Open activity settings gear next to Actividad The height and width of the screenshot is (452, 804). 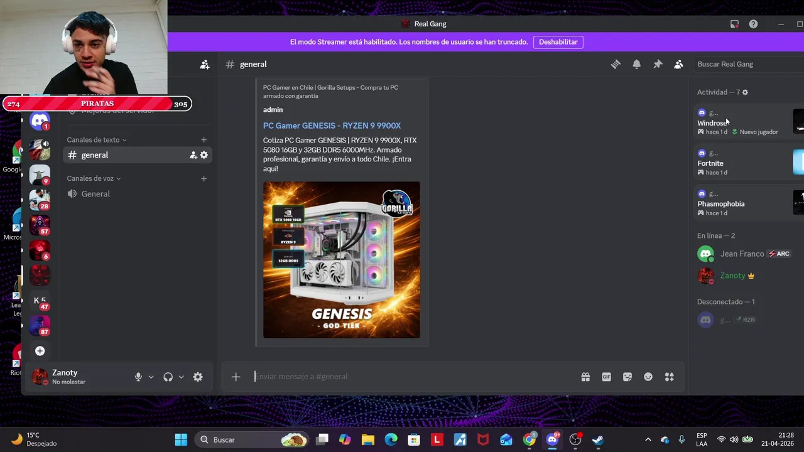tap(745, 92)
